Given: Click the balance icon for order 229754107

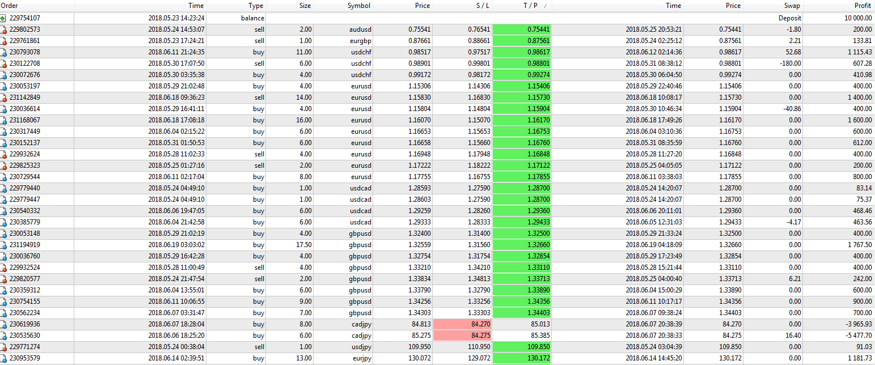Looking at the screenshot, I should click(x=3, y=18).
